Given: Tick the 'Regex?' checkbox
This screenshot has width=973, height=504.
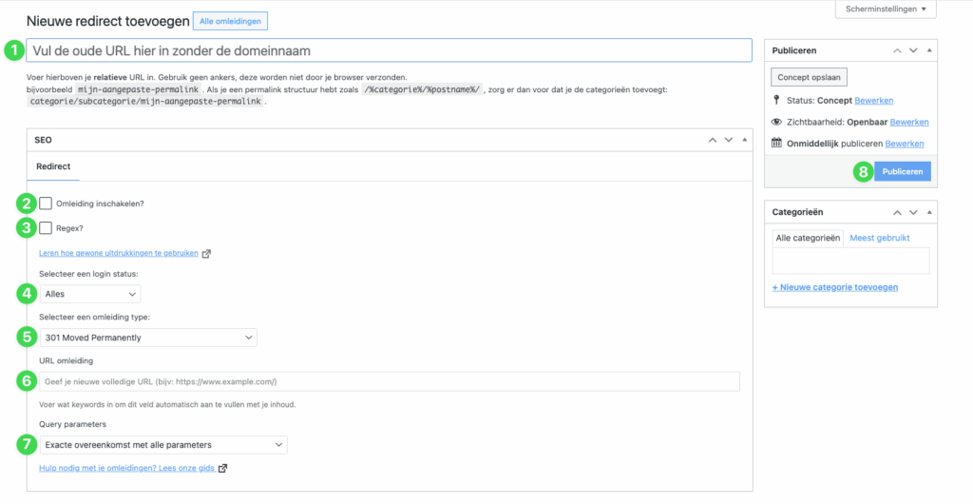Looking at the screenshot, I should [x=46, y=228].
